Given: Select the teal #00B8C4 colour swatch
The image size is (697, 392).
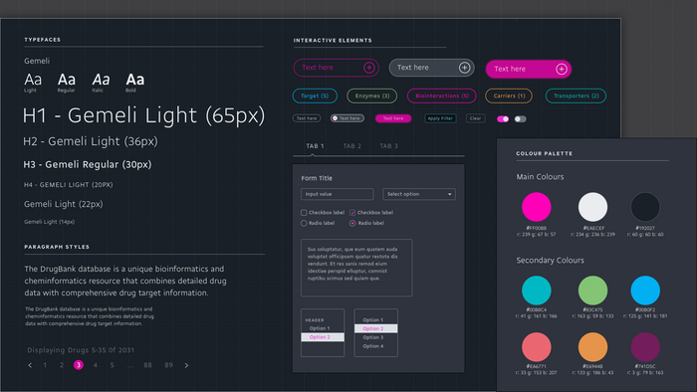Looking at the screenshot, I should tap(536, 291).
